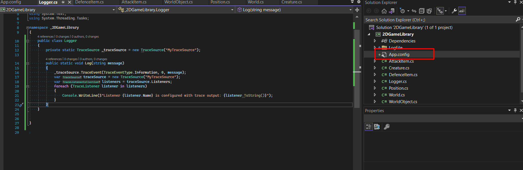Expand Creature.cs tree node
Viewport: 523px width, 170px height.
[375, 68]
